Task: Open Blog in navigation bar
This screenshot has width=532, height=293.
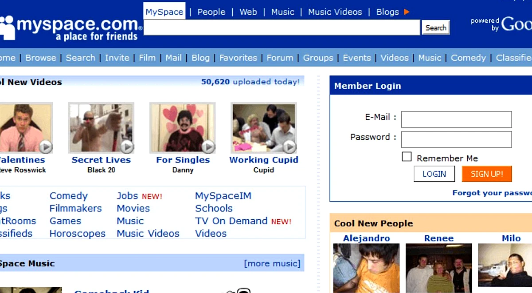Action: click(200, 58)
